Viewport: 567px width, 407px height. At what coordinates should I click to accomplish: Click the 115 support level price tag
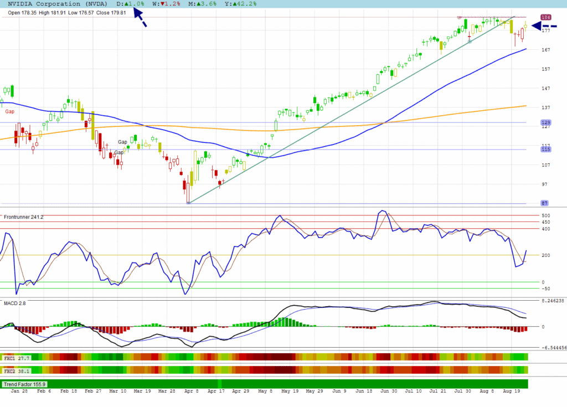(545, 149)
